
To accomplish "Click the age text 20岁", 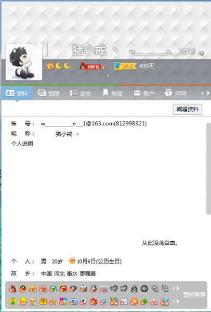I will pos(57,261).
